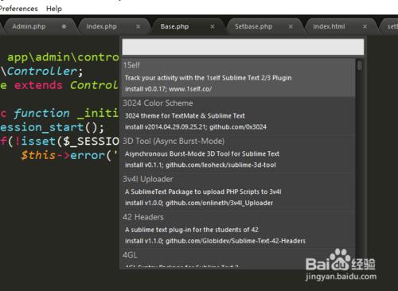Viewport: 398px width, 291px height.
Task: Close the Base.php tab
Action: click(213, 26)
